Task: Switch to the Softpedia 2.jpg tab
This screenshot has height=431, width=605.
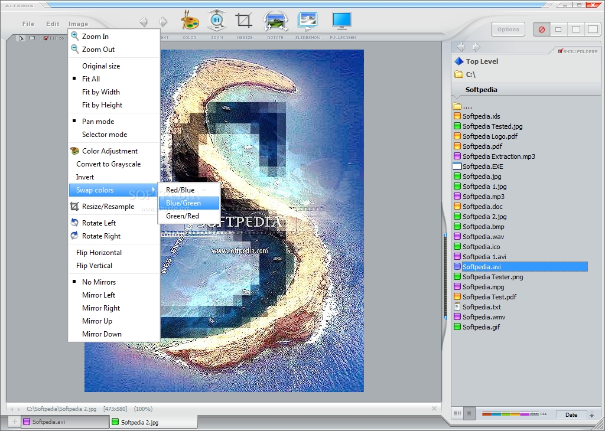Action: [154, 422]
